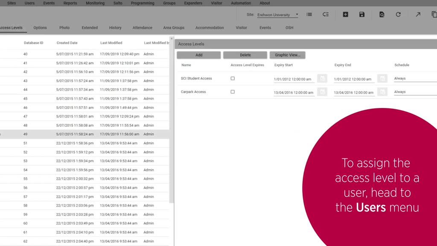This screenshot has height=246, width=437.
Task: Open the Programming menu
Action: point(143,3)
